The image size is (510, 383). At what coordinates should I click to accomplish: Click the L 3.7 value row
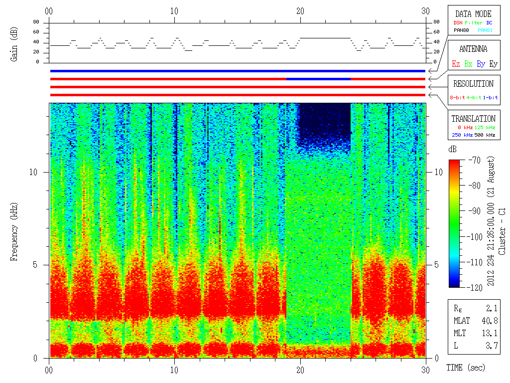click(x=476, y=346)
